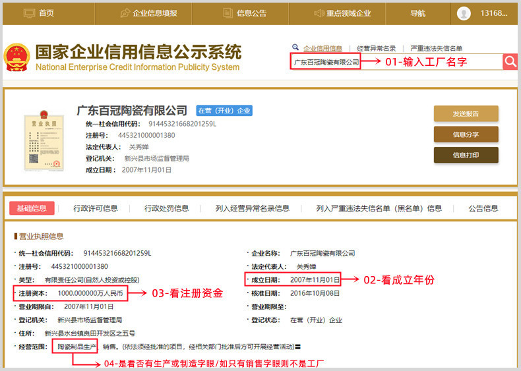Screen dimensions: 521x371
Task: Click the 登记状态 value 在营（开业）企业
Action: (x=316, y=320)
